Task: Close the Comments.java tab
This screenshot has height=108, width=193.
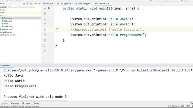Action: pyautogui.click(x=110, y=4)
